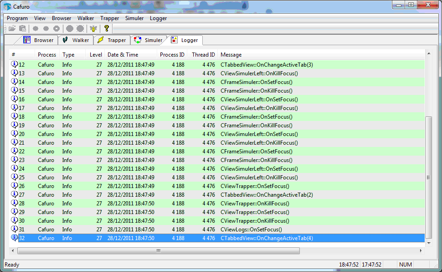Viewport: 442px width, 272px height.
Task: Click the Cafuro app icon in title bar
Action: [x=7, y=5]
